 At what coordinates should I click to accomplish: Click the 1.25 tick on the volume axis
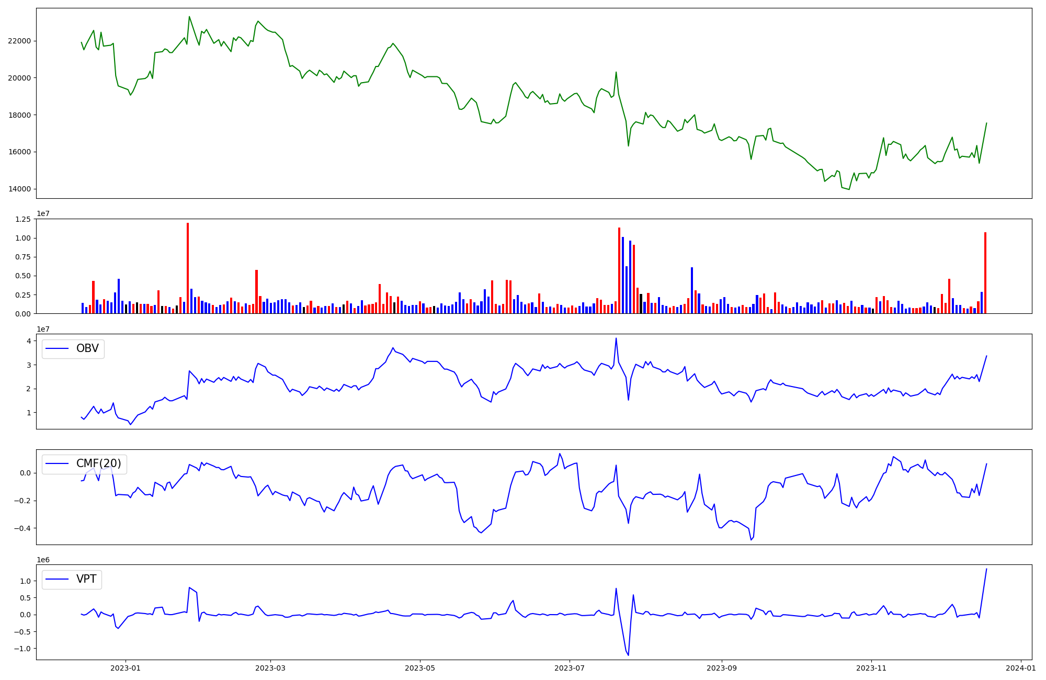tap(22, 219)
